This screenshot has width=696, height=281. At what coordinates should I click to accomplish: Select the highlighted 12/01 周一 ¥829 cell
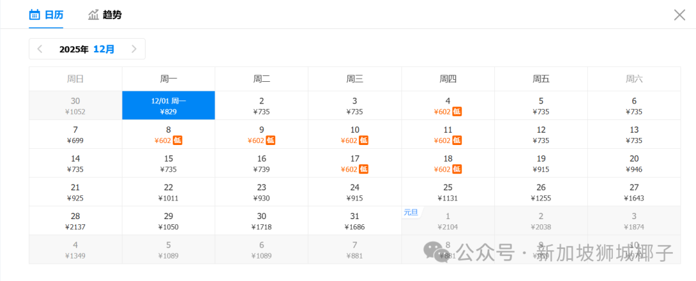pos(168,106)
